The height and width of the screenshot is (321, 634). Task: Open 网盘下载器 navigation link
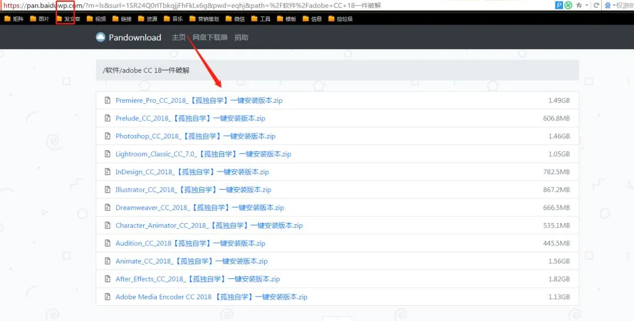click(210, 37)
